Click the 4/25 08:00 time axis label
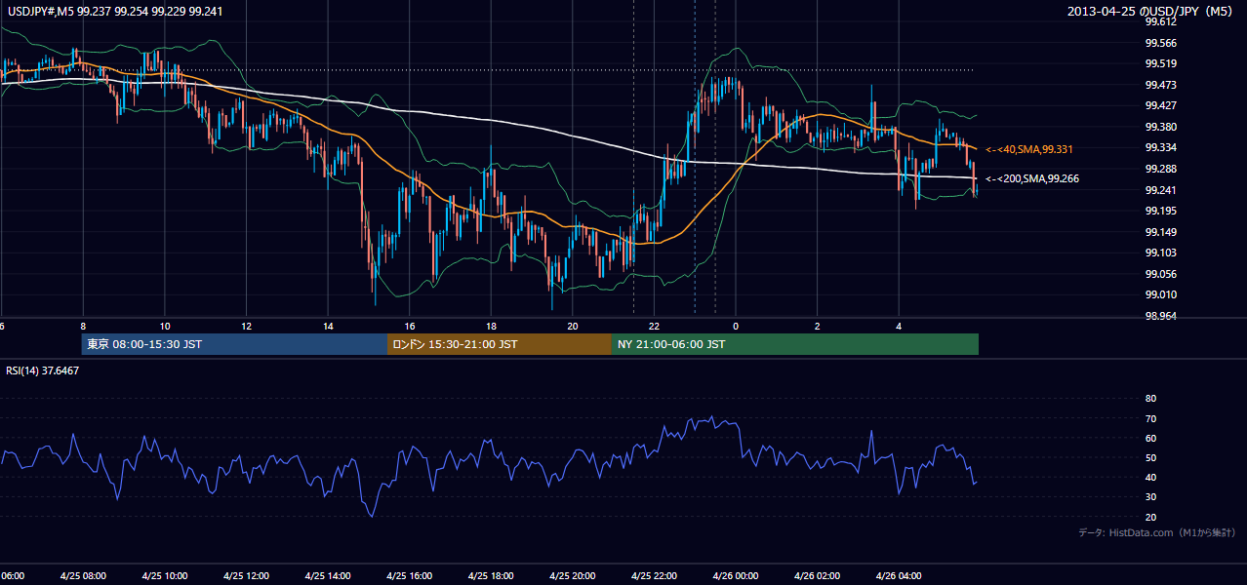 pyautogui.click(x=83, y=575)
